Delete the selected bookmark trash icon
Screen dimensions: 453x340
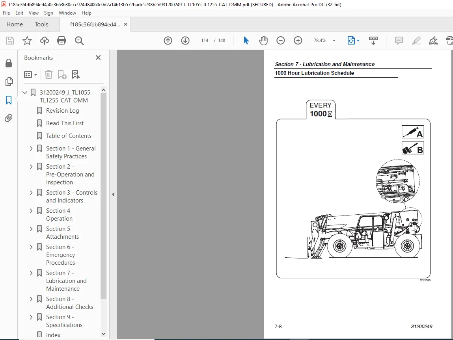(48, 75)
